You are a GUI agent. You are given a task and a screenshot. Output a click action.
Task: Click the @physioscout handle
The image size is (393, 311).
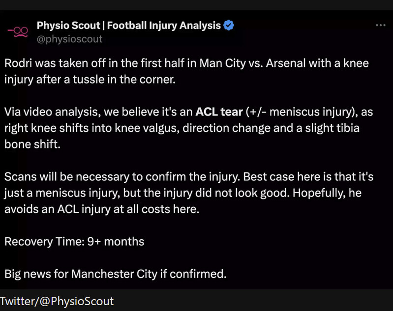(69, 39)
